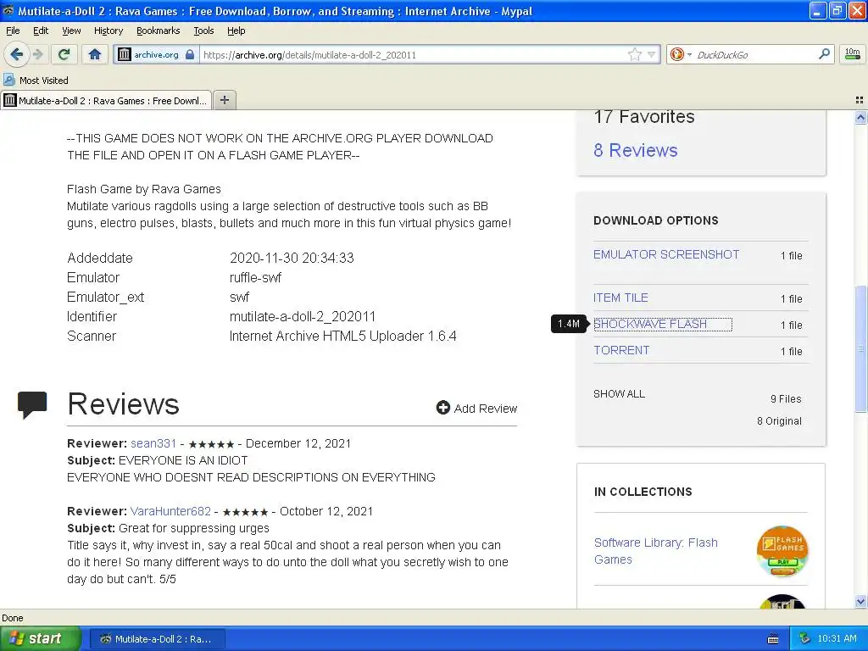The width and height of the screenshot is (868, 651).
Task: Click the tray icon beside the clock
Action: coord(805,638)
